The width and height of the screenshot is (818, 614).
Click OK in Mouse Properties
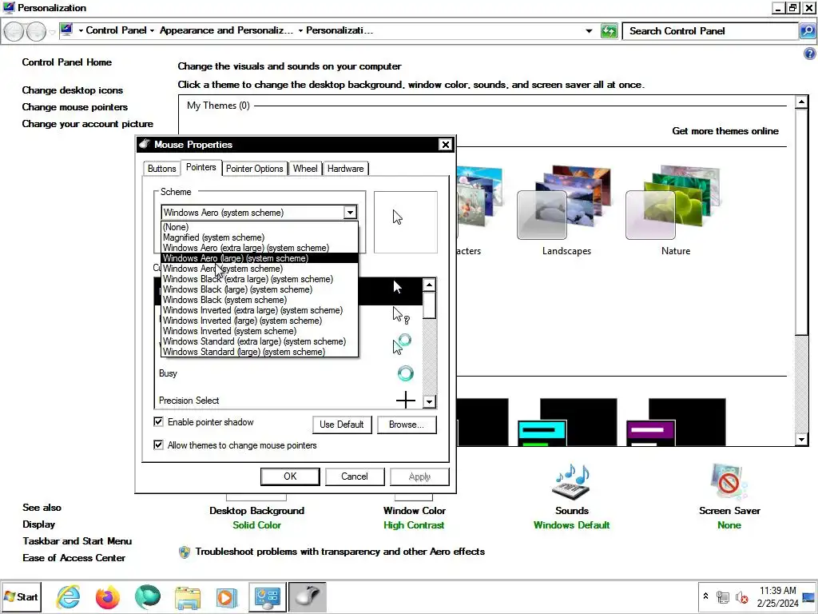[x=290, y=476]
